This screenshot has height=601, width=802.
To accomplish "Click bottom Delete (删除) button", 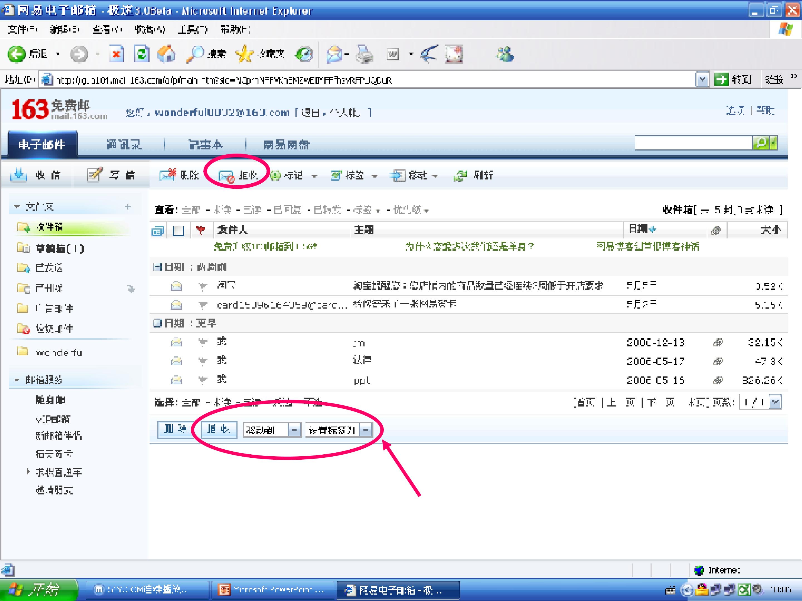I will pos(175,429).
